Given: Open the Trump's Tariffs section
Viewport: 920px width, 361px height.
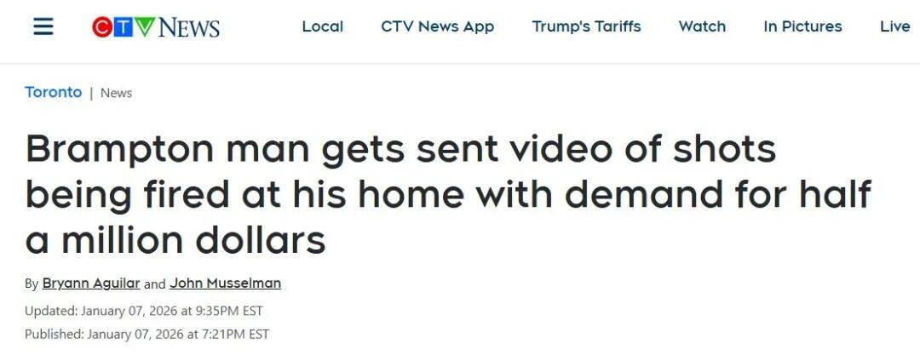Looking at the screenshot, I should pos(586,26).
